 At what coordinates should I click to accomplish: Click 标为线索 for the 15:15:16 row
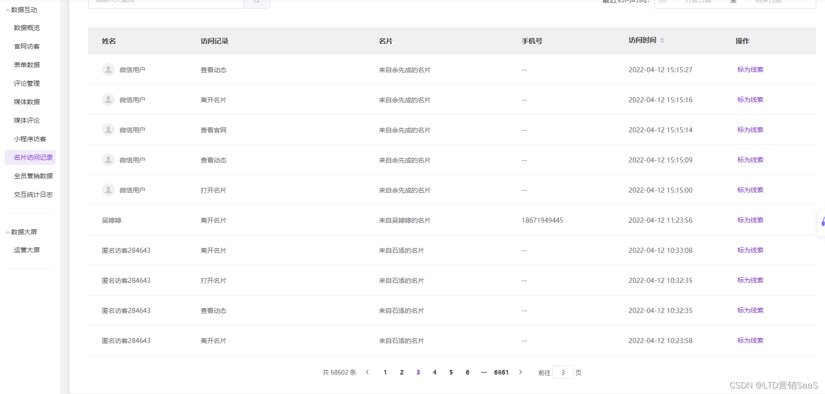750,100
